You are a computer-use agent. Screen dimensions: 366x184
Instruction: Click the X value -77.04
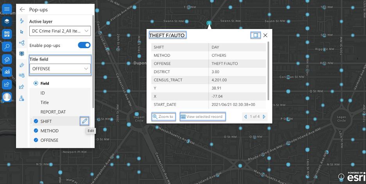(x=217, y=96)
